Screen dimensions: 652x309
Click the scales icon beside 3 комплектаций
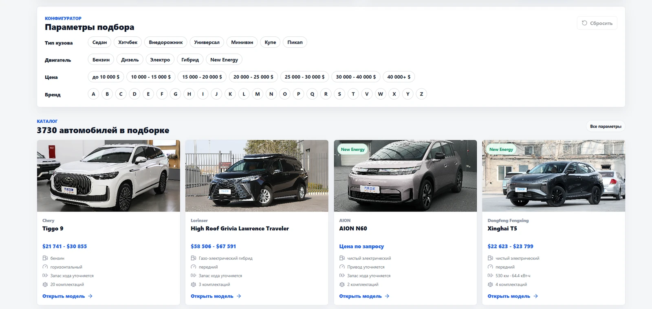tap(194, 285)
